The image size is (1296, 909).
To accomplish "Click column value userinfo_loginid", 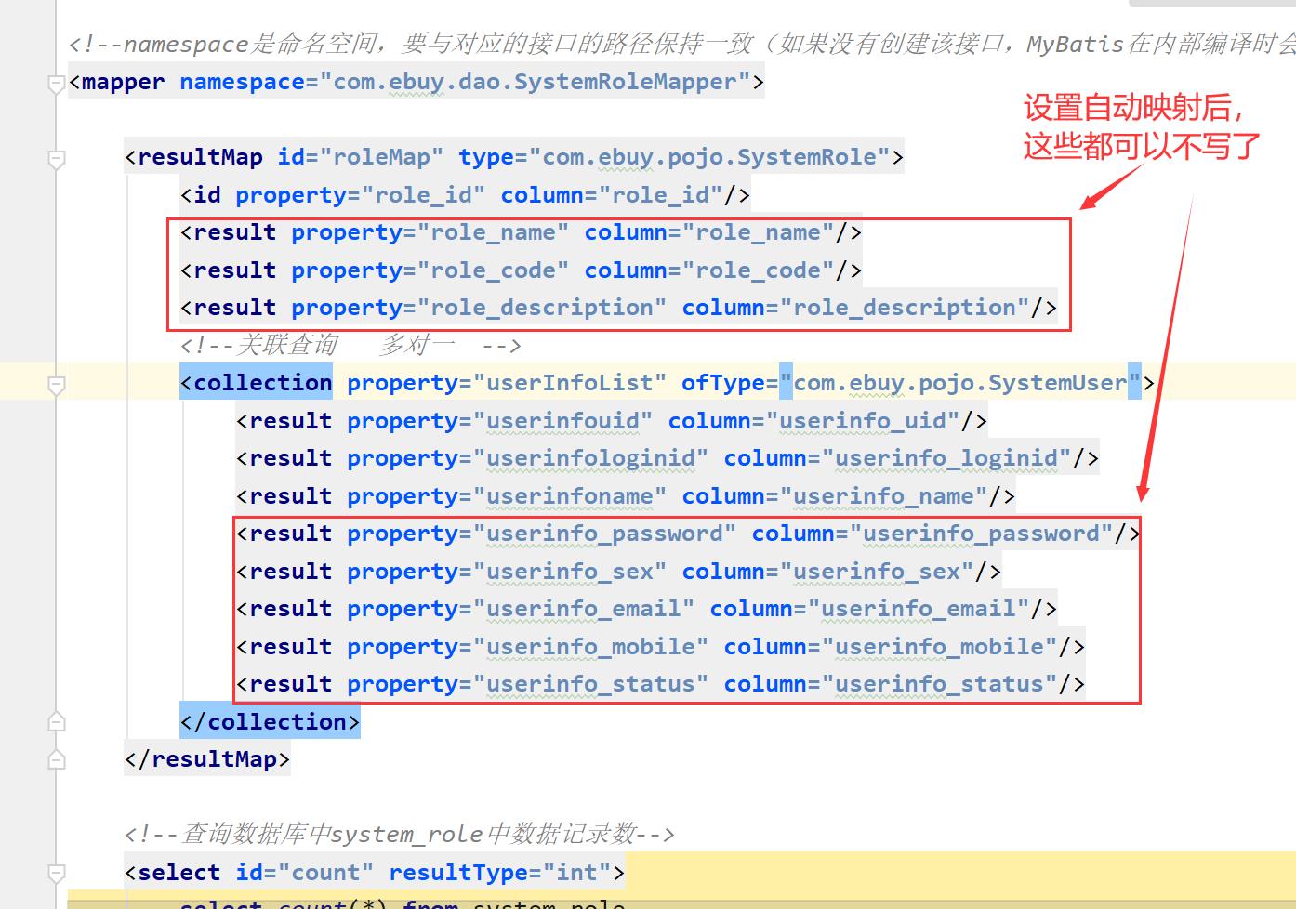I will (x=946, y=458).
